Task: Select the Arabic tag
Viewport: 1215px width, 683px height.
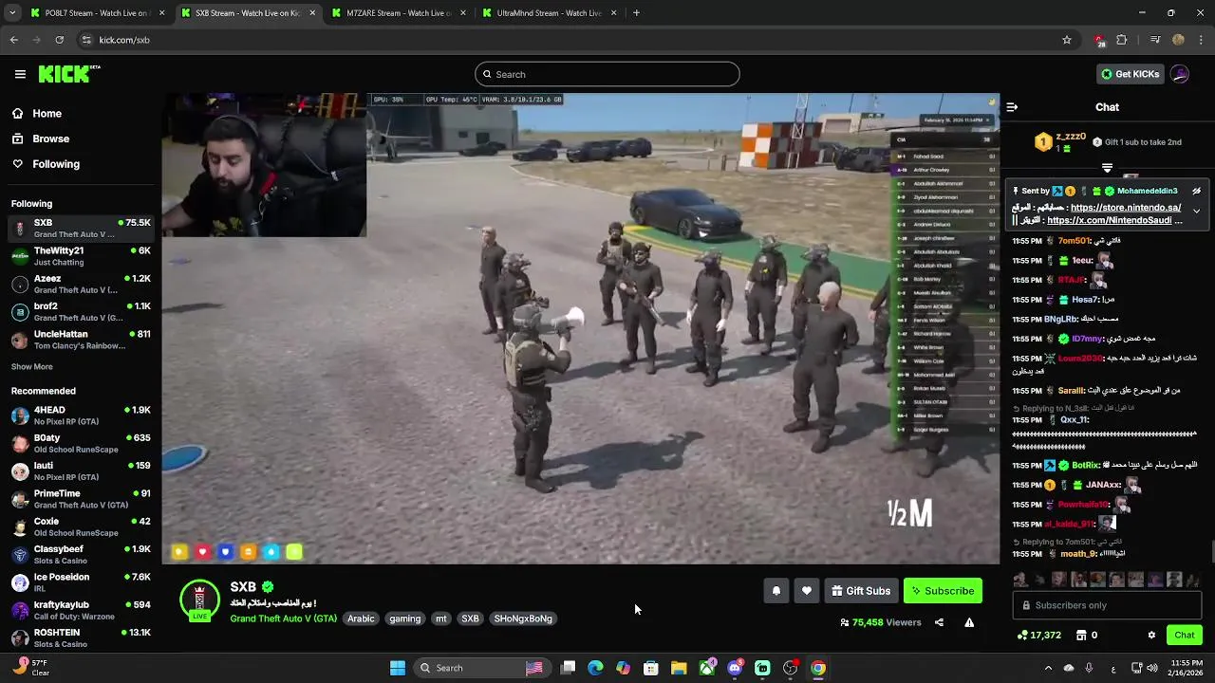Action: click(361, 618)
